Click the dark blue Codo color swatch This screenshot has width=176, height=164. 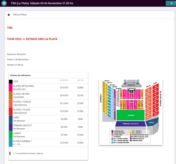pos(11,119)
